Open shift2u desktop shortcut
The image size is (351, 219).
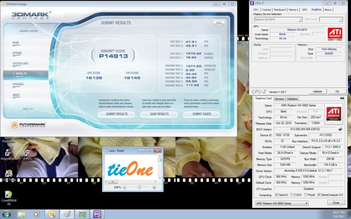pyautogui.click(x=27, y=154)
